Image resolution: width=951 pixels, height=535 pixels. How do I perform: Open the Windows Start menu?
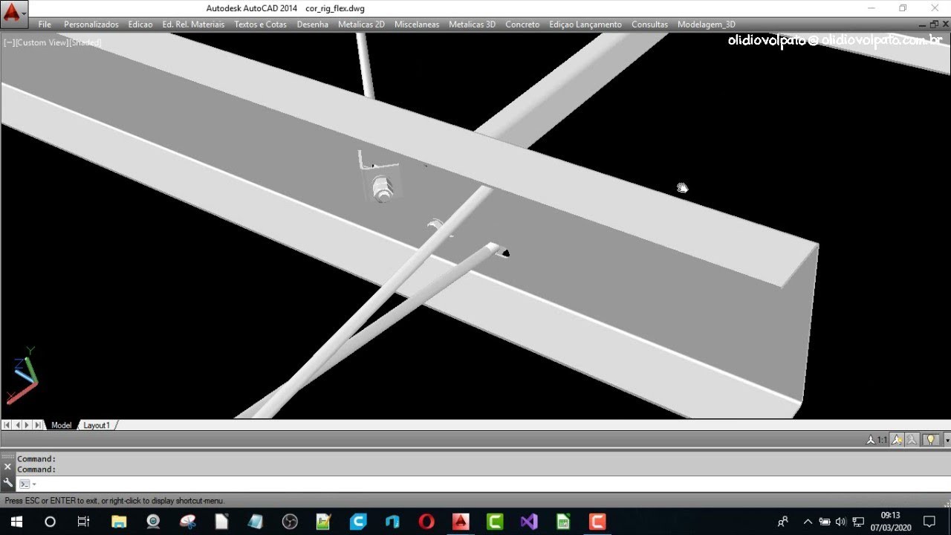point(16,522)
